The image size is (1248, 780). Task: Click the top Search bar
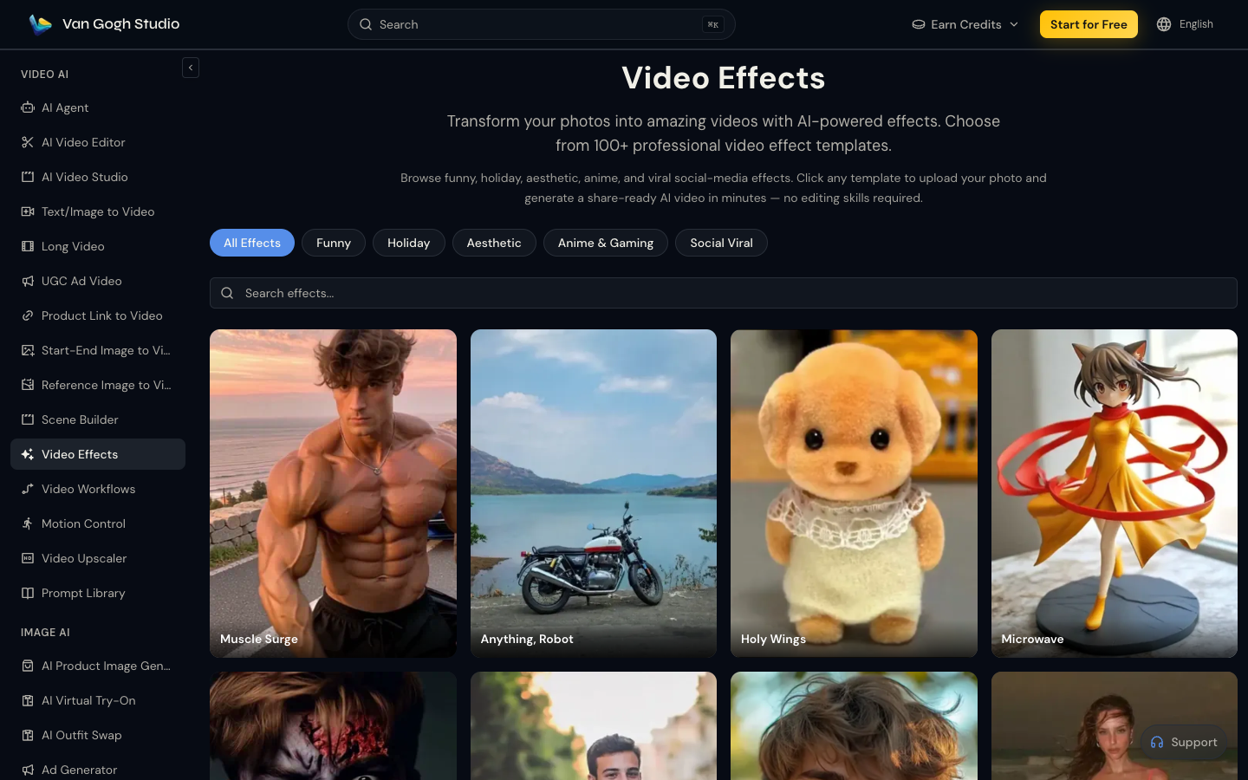point(542,24)
